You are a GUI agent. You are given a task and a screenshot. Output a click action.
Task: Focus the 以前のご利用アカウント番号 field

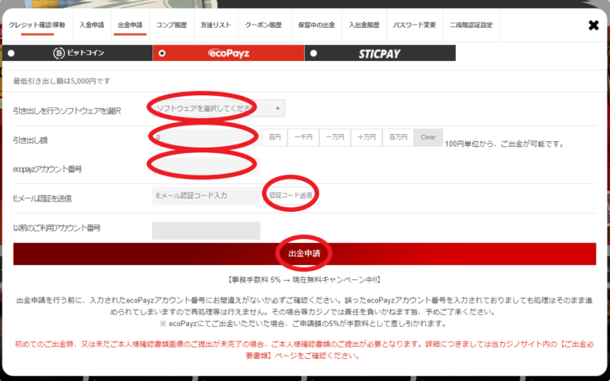coord(206,230)
